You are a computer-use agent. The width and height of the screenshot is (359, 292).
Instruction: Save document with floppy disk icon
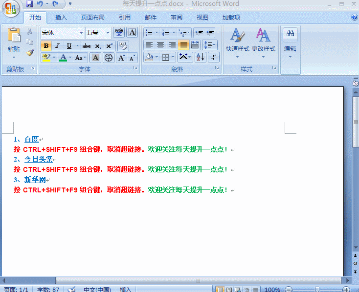point(29,3)
